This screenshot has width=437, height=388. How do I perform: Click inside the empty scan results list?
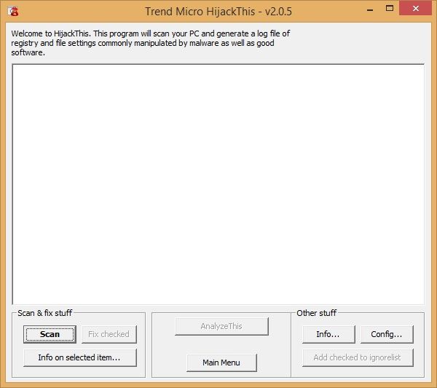point(219,184)
